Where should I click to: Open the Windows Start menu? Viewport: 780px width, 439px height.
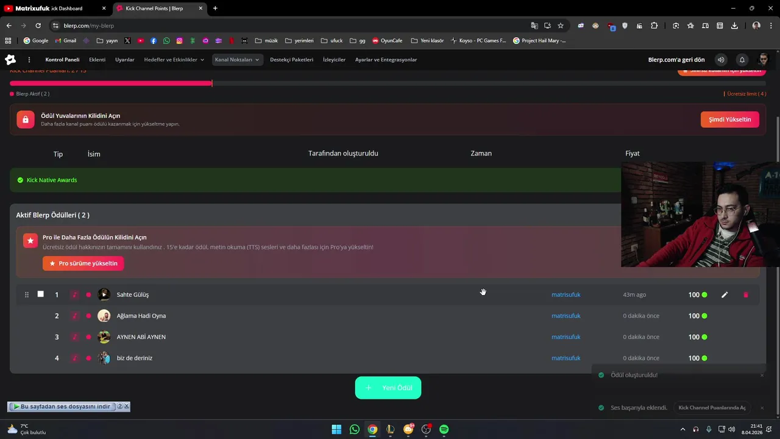tap(336, 429)
